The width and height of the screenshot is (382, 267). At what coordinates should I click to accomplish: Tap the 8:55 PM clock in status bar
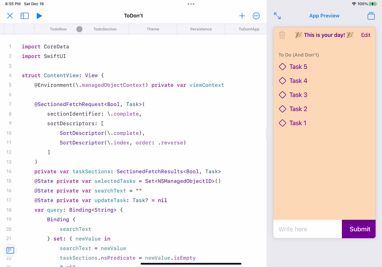pos(13,4)
